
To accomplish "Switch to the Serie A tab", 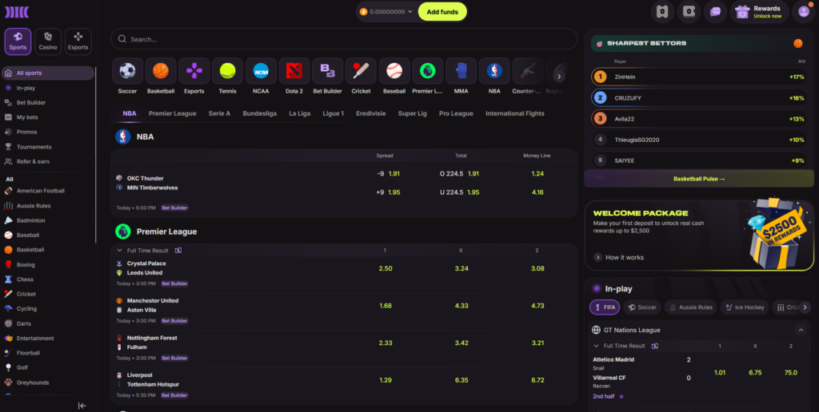I will [x=219, y=113].
